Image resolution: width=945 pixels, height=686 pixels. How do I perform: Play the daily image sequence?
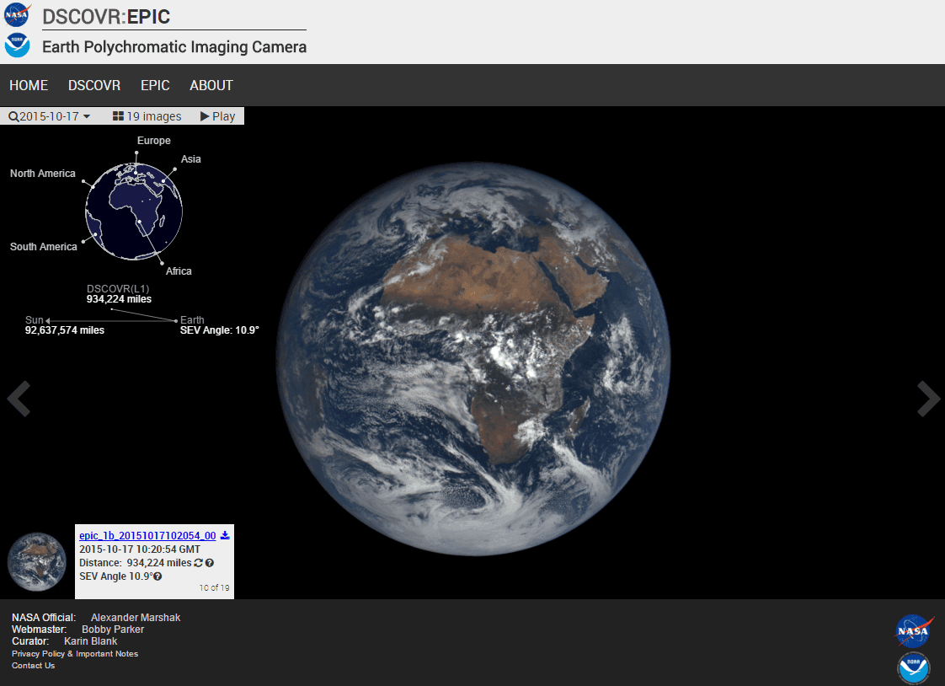click(x=217, y=116)
